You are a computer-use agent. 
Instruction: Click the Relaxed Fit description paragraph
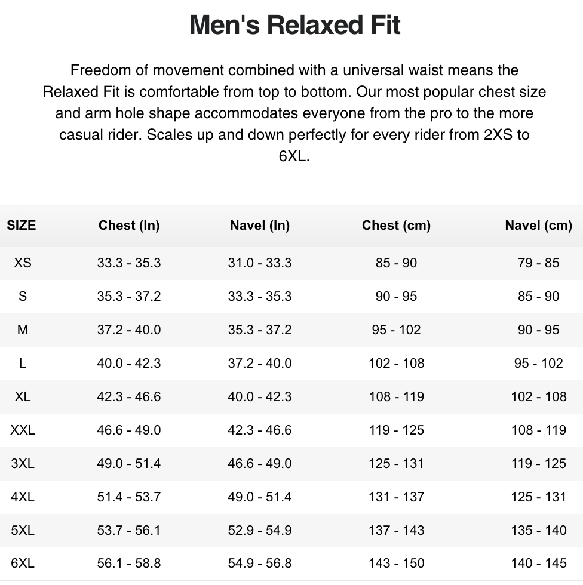click(294, 113)
